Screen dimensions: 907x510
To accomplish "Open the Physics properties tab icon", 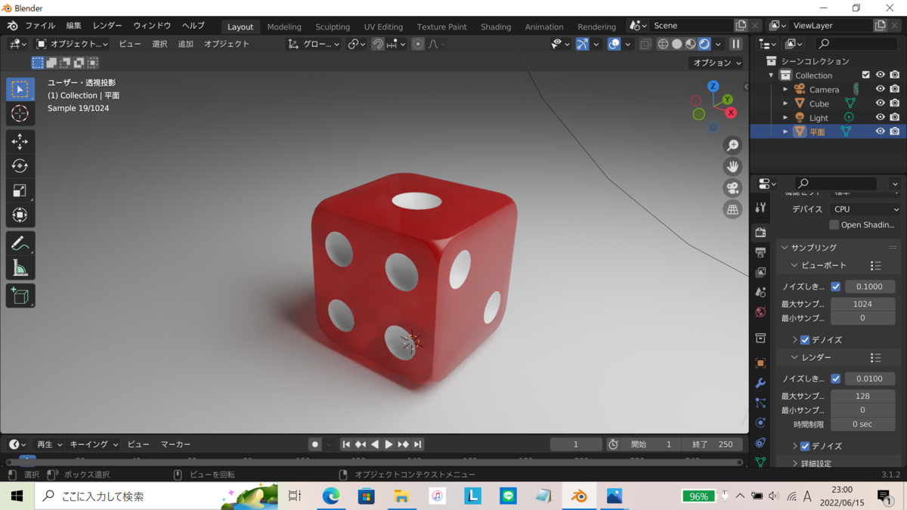I will (x=760, y=422).
